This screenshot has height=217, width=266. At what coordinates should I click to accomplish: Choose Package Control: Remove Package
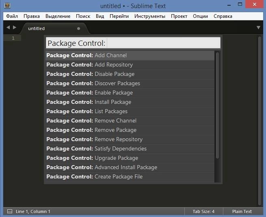point(130,130)
